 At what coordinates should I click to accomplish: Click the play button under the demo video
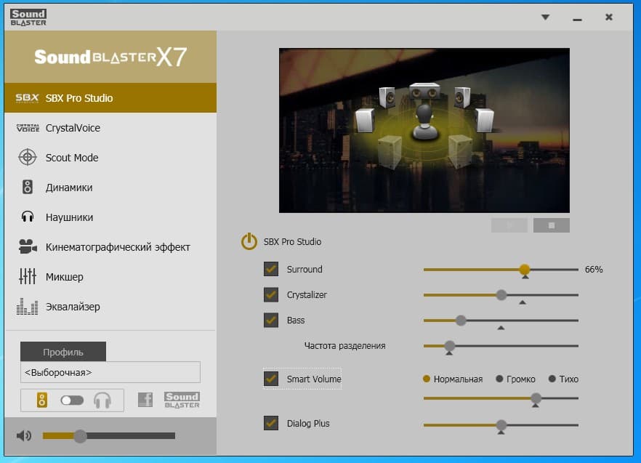[x=509, y=225]
